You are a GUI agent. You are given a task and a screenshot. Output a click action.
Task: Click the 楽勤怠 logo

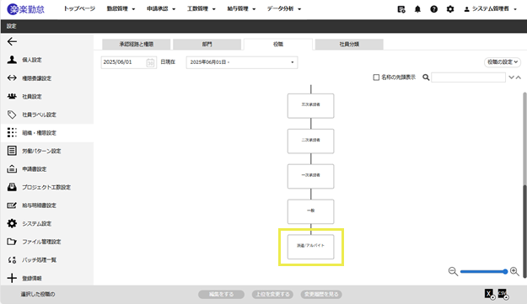point(25,9)
